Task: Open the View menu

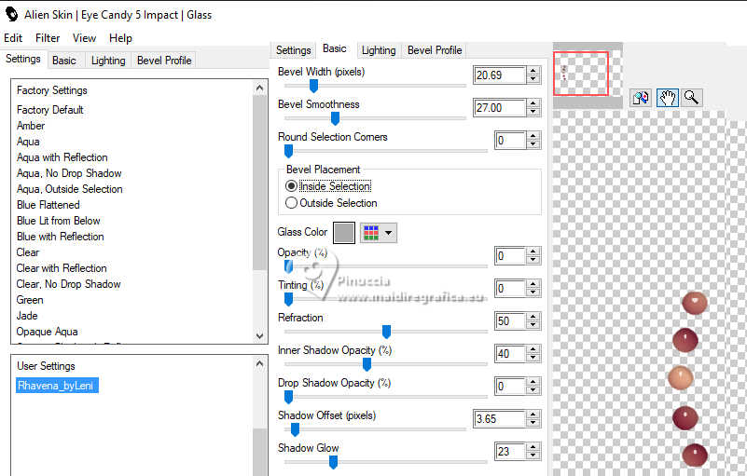Action: pyautogui.click(x=84, y=38)
